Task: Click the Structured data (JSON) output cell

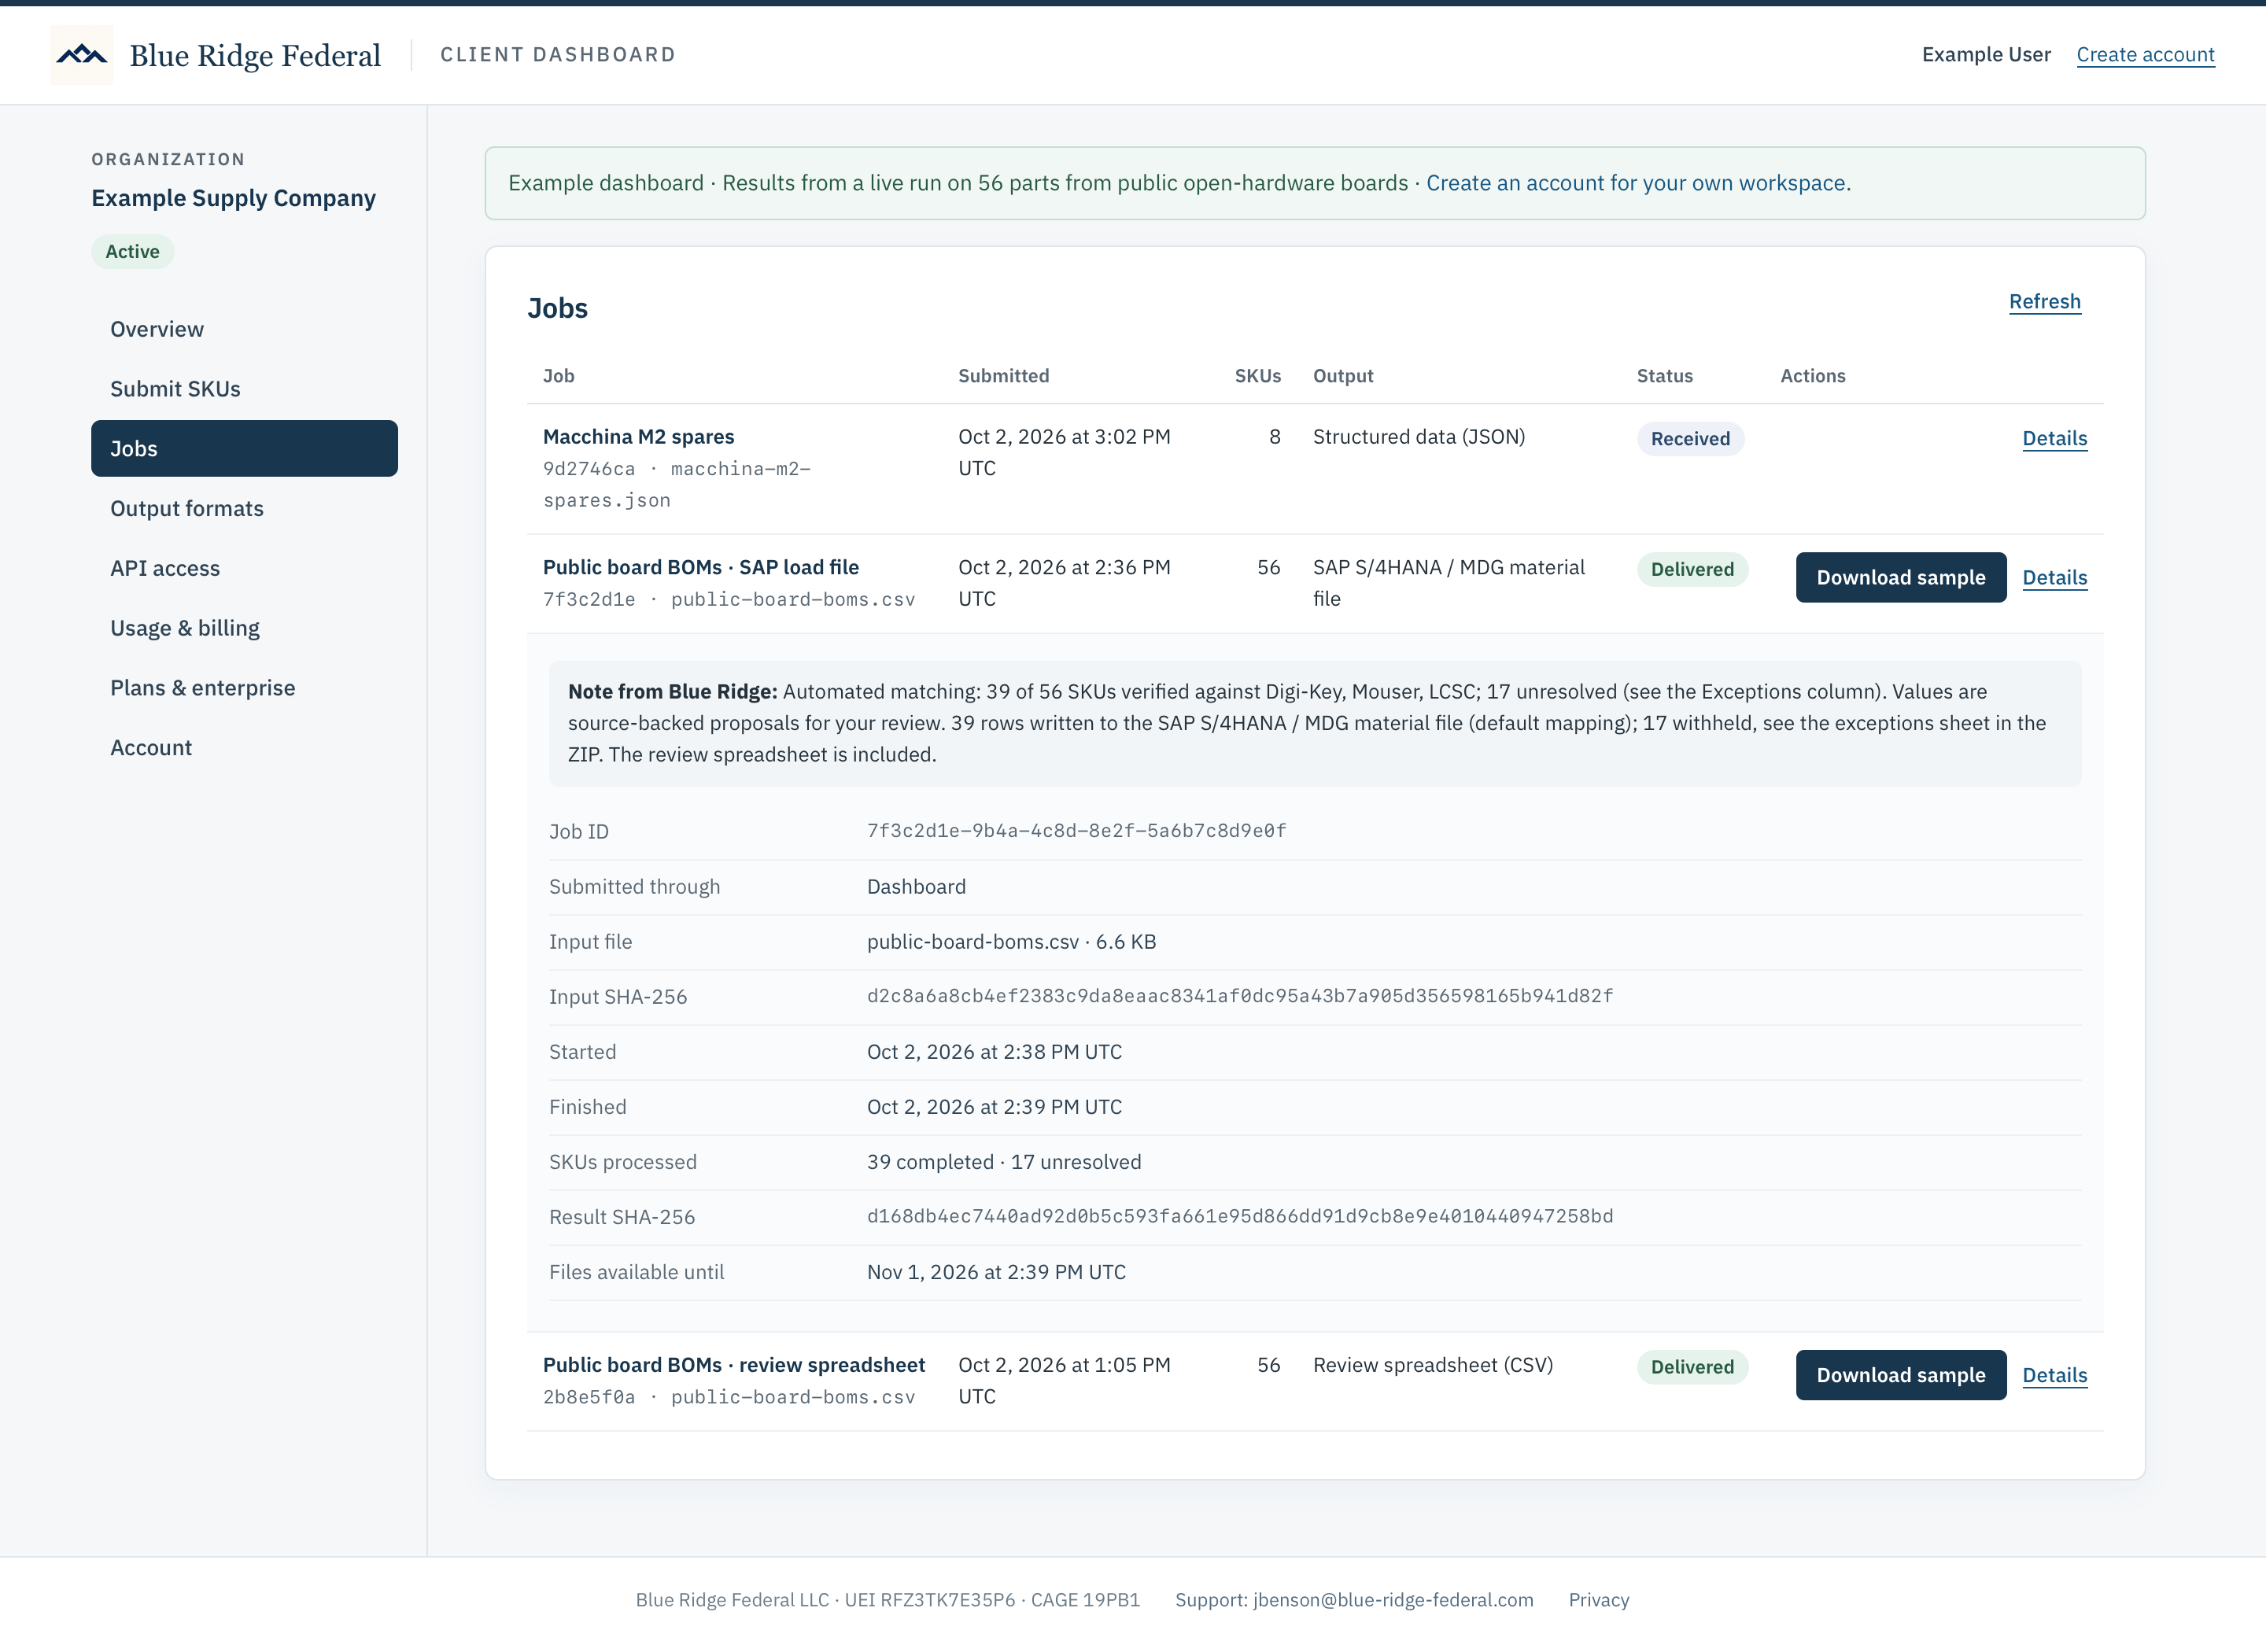Action: (x=1418, y=437)
